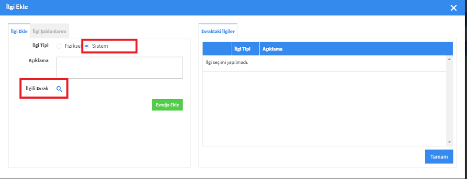Click the İlgi Tipi column header
This screenshot has height=179, width=468.
pos(245,49)
